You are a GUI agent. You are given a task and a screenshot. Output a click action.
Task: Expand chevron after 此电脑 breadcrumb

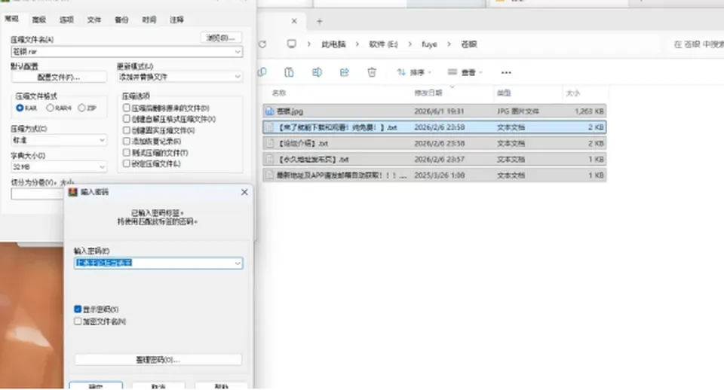click(357, 44)
